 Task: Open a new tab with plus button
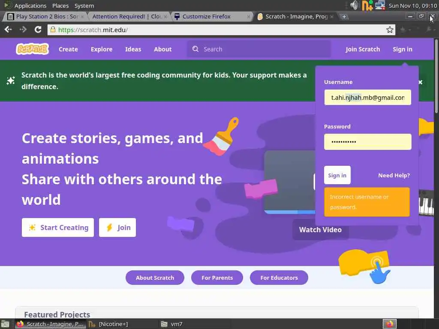pyautogui.click(x=344, y=17)
